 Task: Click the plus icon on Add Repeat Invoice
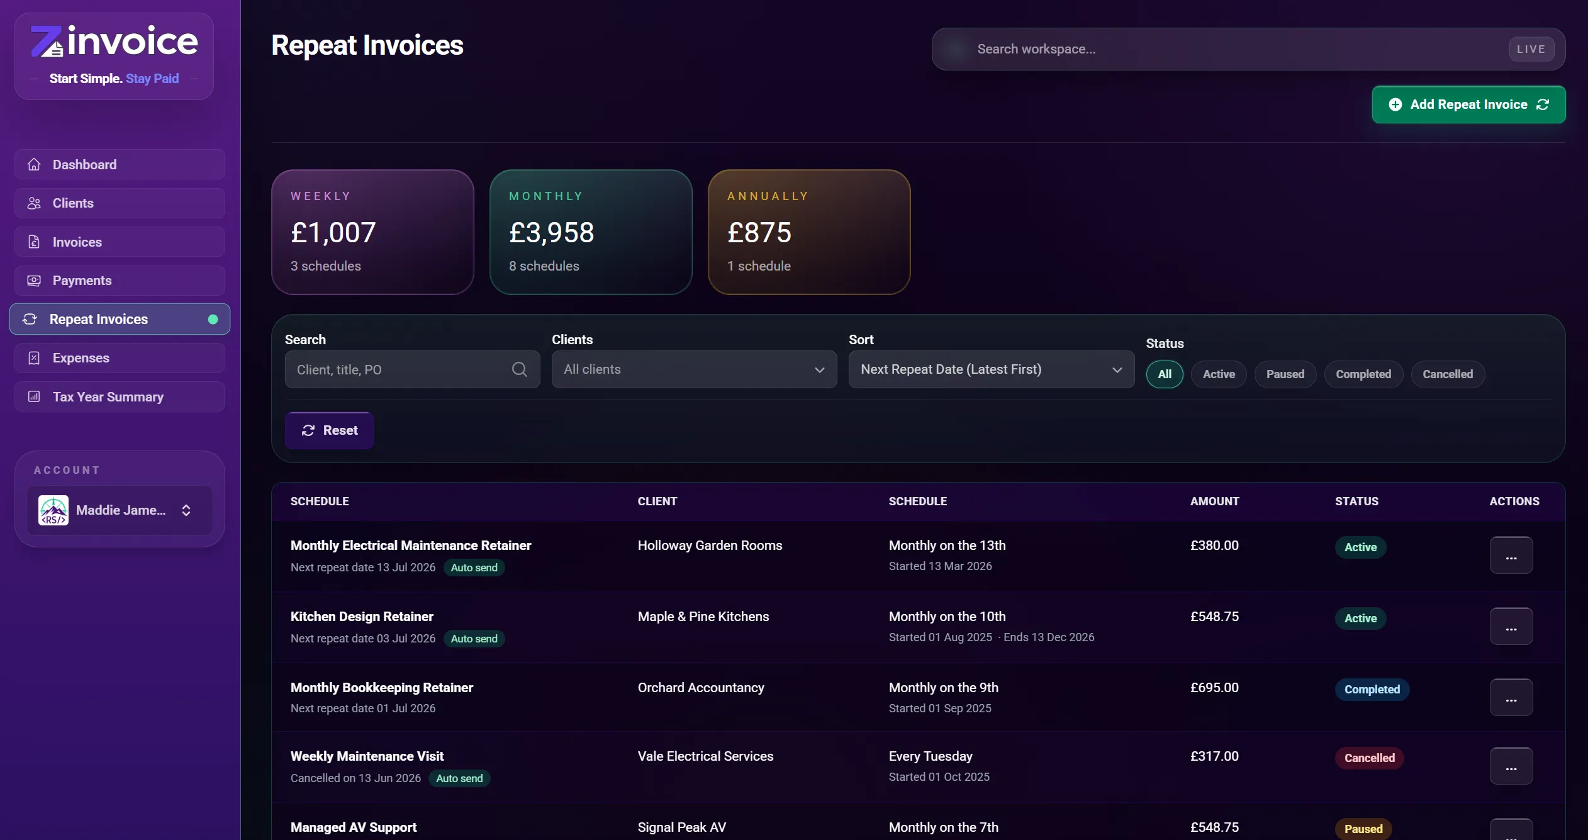coord(1395,104)
